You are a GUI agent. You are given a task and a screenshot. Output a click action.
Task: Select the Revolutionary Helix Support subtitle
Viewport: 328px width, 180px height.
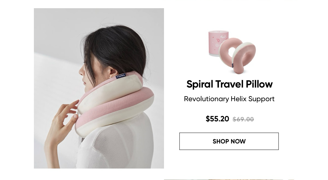point(229,99)
